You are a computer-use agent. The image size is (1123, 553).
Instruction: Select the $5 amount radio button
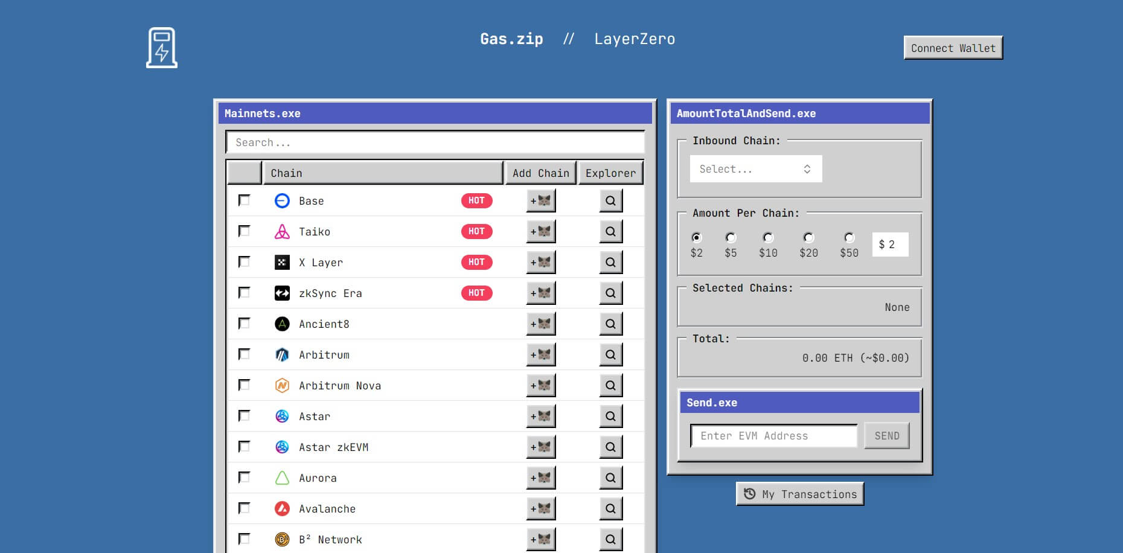click(731, 237)
